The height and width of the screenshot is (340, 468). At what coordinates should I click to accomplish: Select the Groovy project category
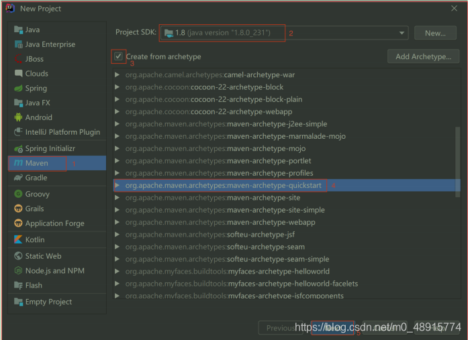[x=57, y=194]
